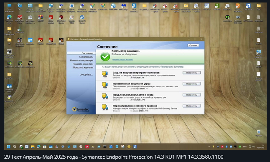Open Параметры for network and host exploit prevention
This screenshot has width=270, height=162.
tap(192, 95)
